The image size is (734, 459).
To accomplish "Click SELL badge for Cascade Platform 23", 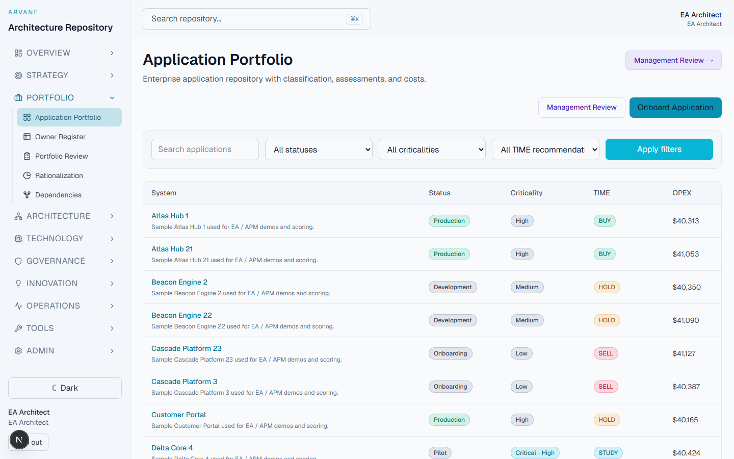I will click(606, 353).
